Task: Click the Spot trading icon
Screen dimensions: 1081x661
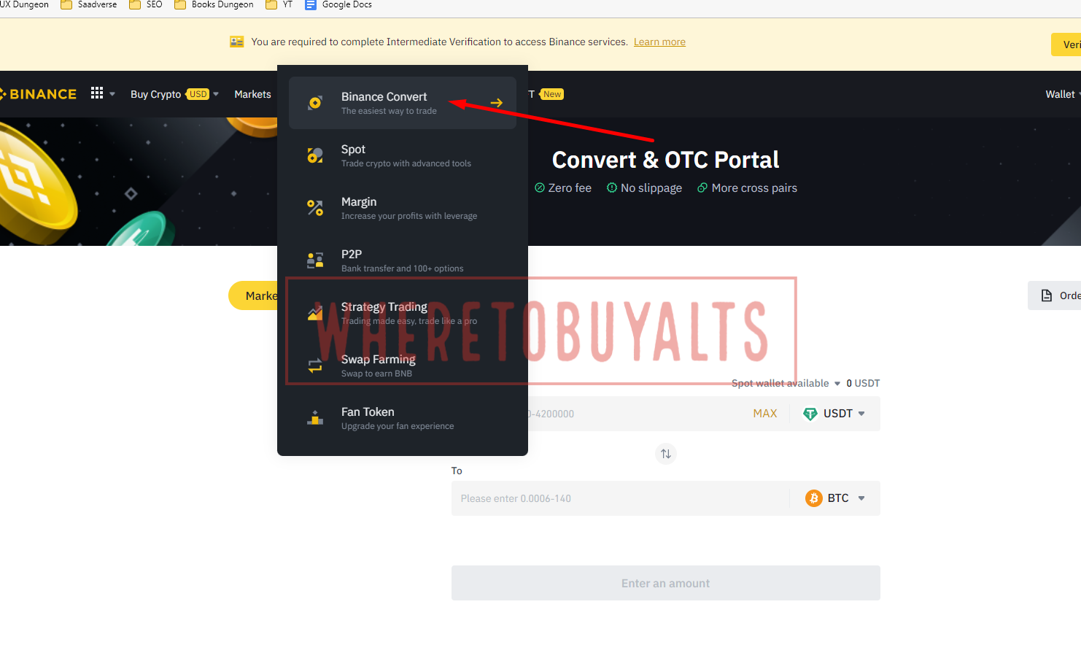Action: click(x=315, y=155)
